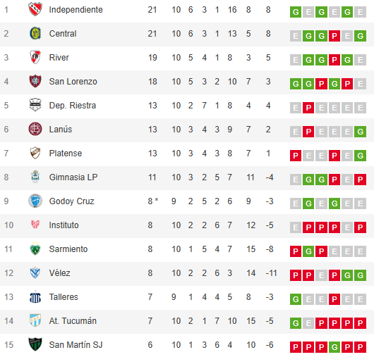Screen dimensions: 374x357
Task: Click the Independiente club crest
Action: pos(35,9)
